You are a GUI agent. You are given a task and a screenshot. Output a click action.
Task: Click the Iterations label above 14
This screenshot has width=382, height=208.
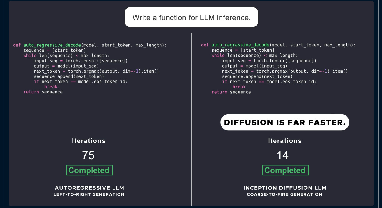(x=285, y=141)
